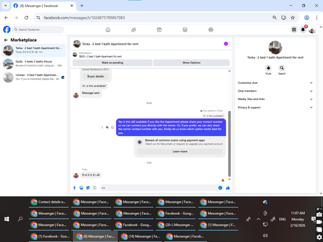Open Buyer details button
This screenshot has width=323, height=242.
coord(96,76)
